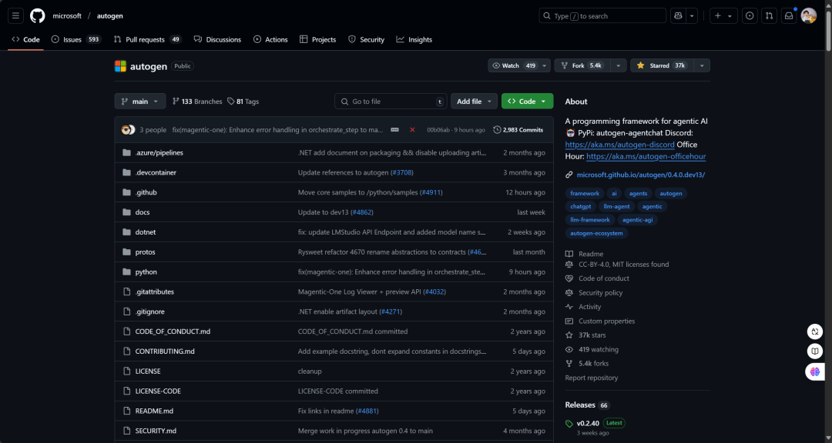Click the autogen repository logo icon

coord(120,66)
